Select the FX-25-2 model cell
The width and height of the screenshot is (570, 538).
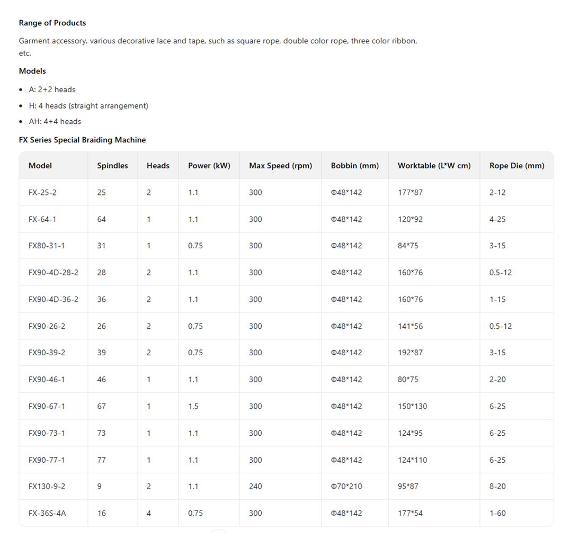click(x=42, y=193)
